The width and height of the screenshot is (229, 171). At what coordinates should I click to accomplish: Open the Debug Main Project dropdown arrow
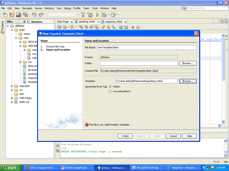pyautogui.click(x=109, y=15)
